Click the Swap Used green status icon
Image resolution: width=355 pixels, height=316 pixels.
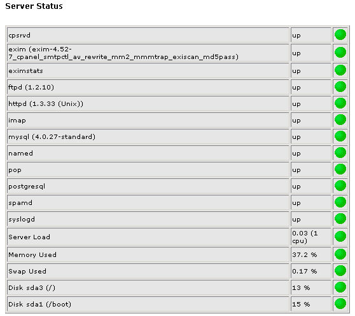click(x=340, y=270)
